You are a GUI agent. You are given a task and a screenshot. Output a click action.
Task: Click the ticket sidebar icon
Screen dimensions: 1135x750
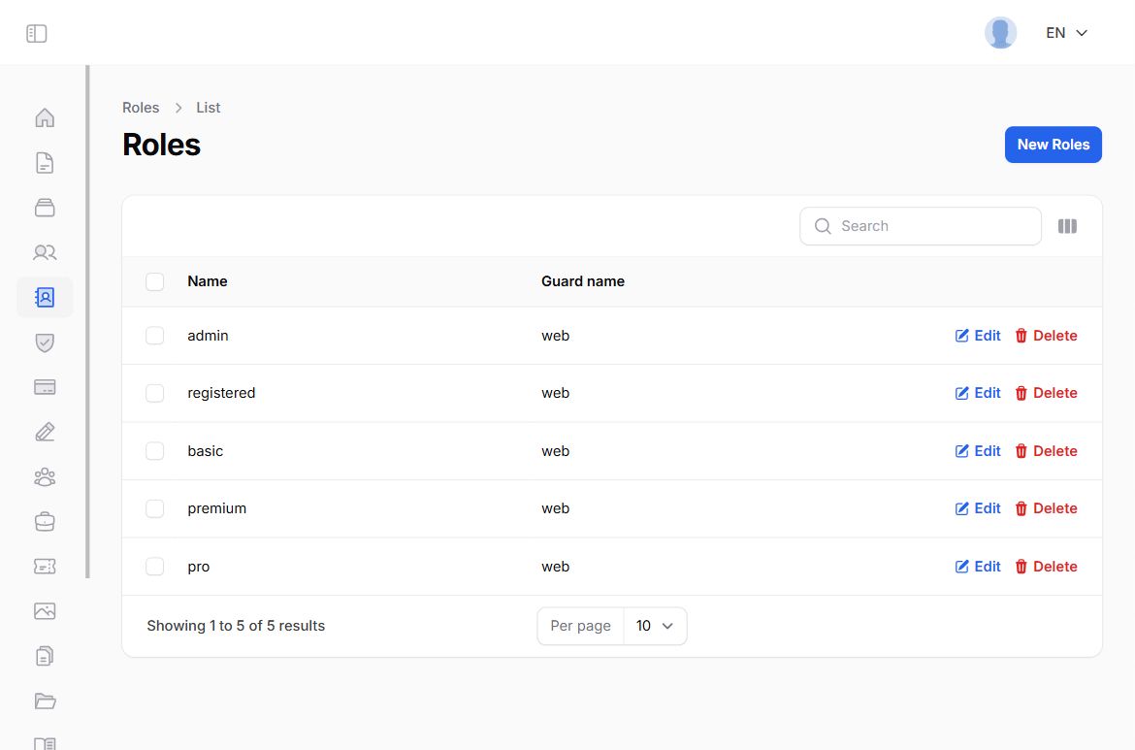coord(45,567)
